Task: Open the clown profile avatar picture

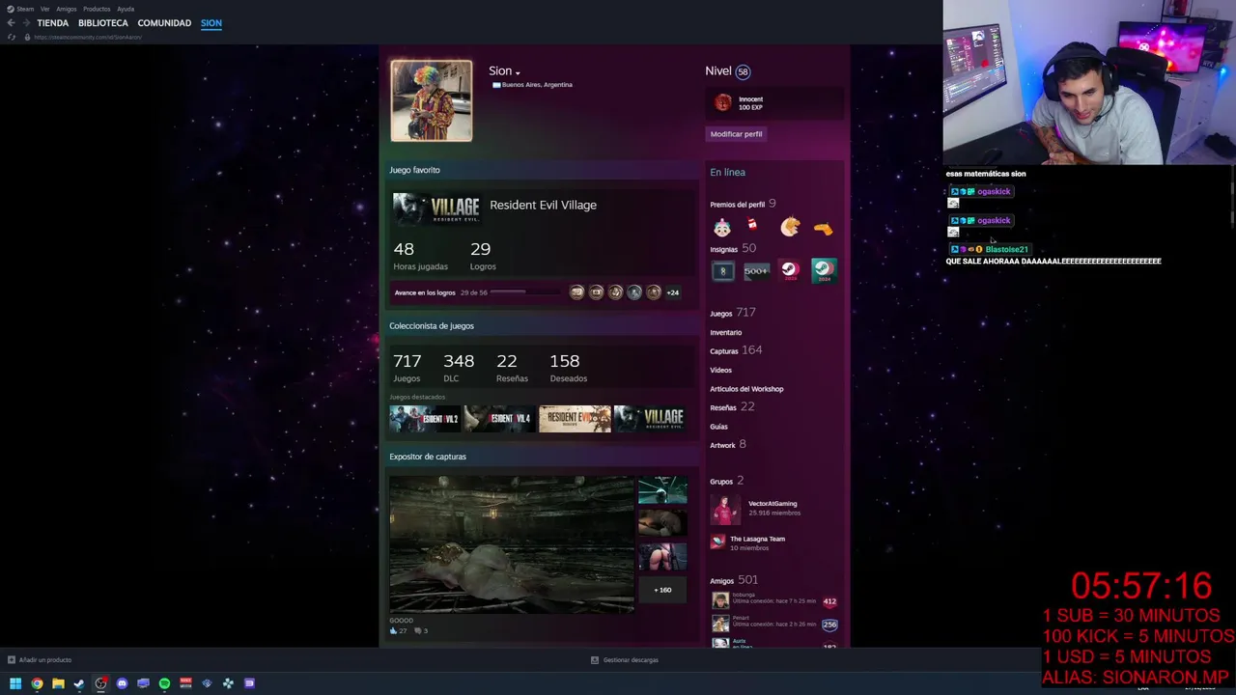Action: click(x=432, y=100)
